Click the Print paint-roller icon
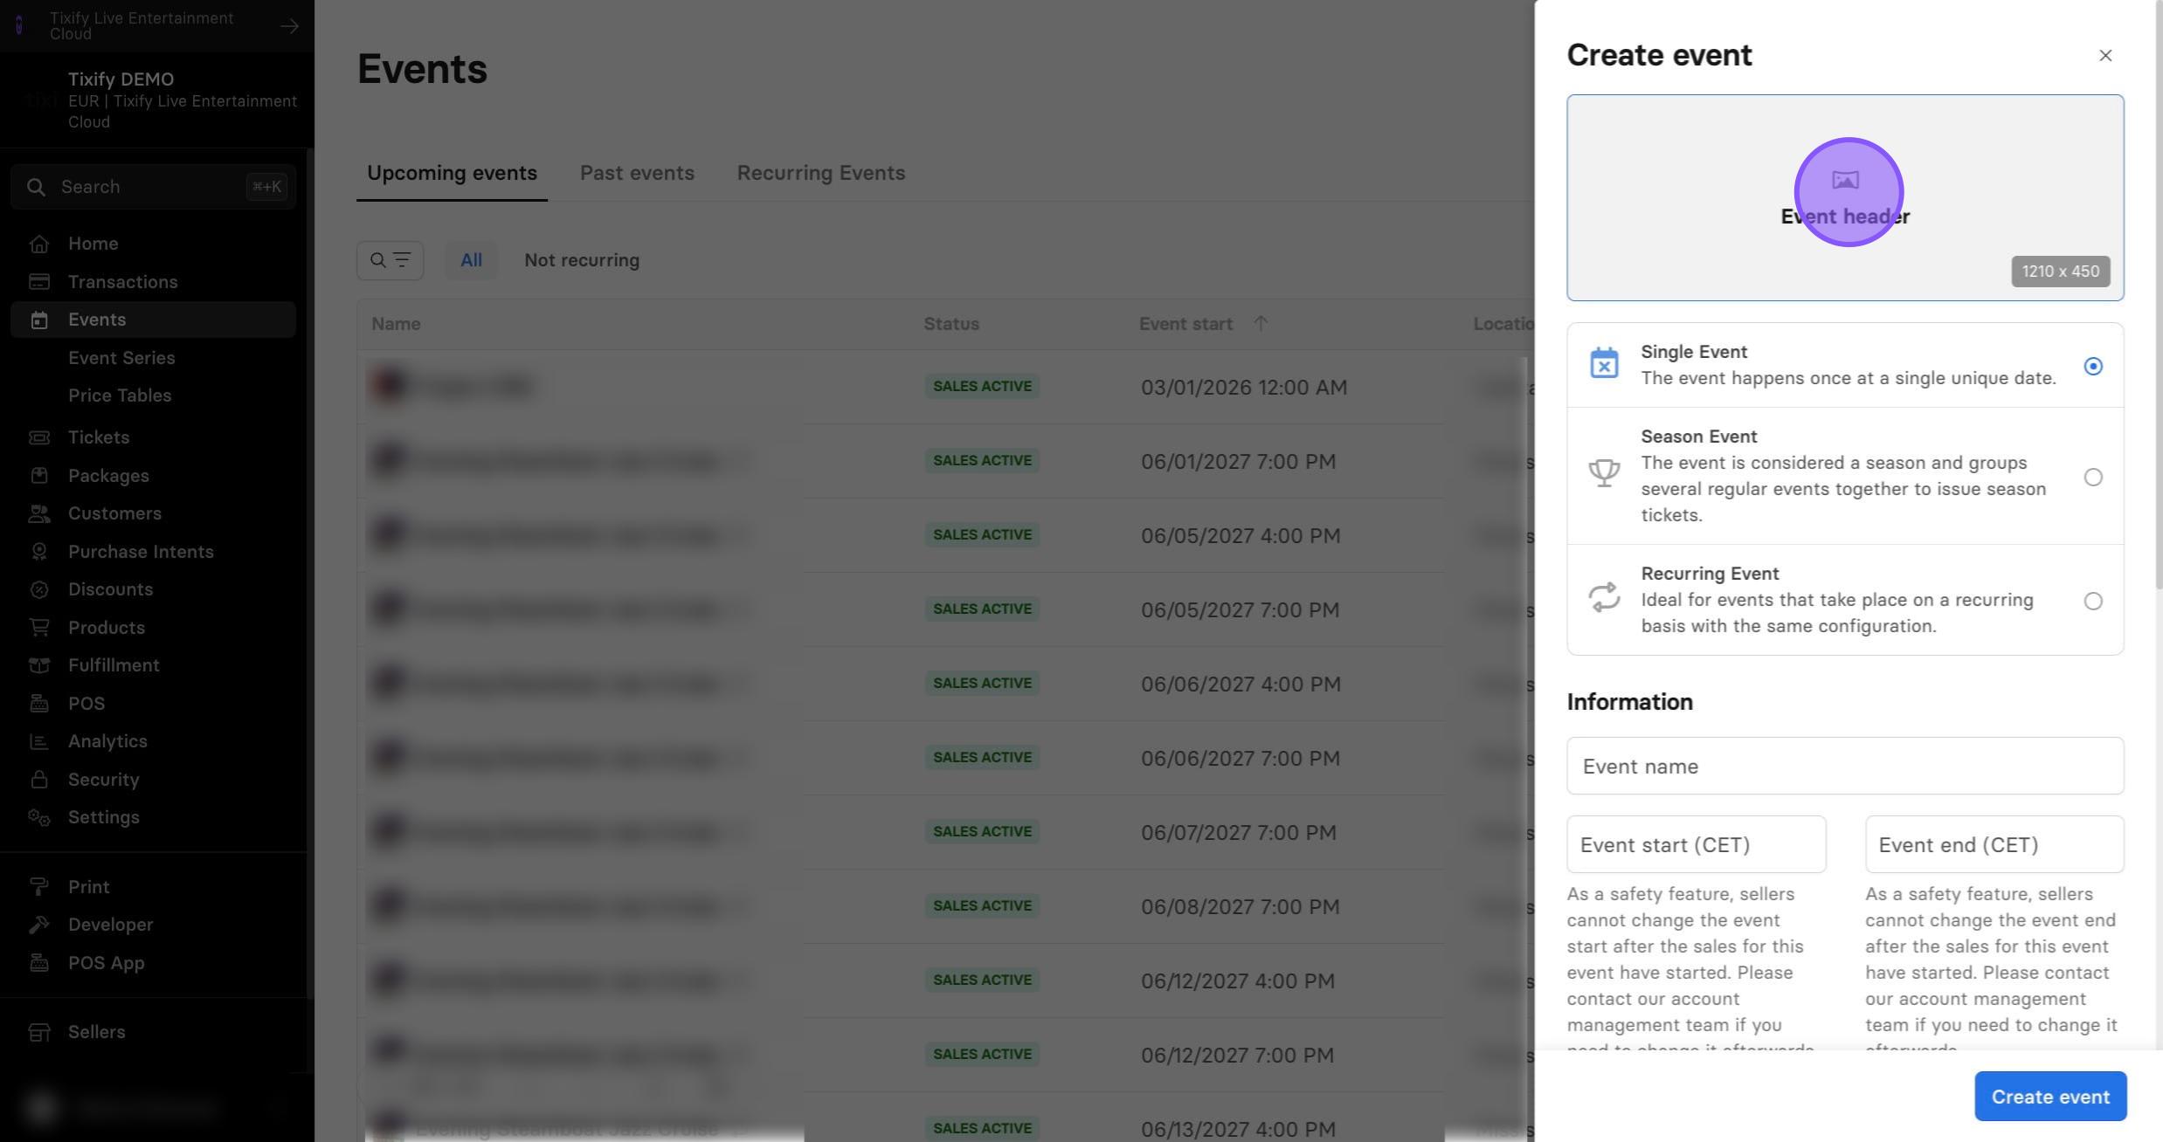 tap(38, 887)
